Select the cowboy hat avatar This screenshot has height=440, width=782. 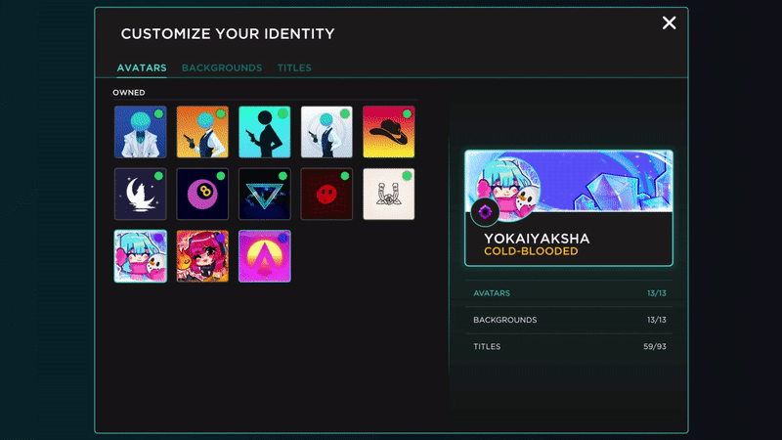click(x=389, y=132)
